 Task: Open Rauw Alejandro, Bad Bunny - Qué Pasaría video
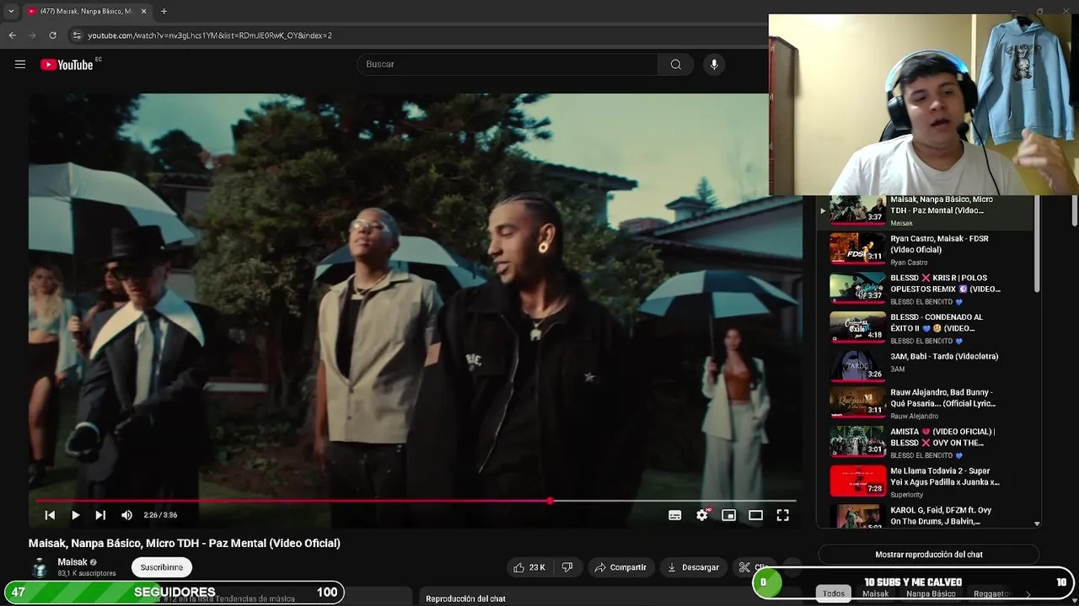click(927, 403)
